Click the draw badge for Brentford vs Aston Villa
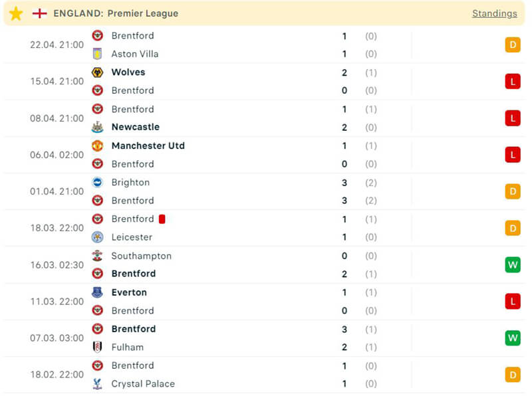Viewport: 532px width, 396px height. pyautogui.click(x=512, y=45)
